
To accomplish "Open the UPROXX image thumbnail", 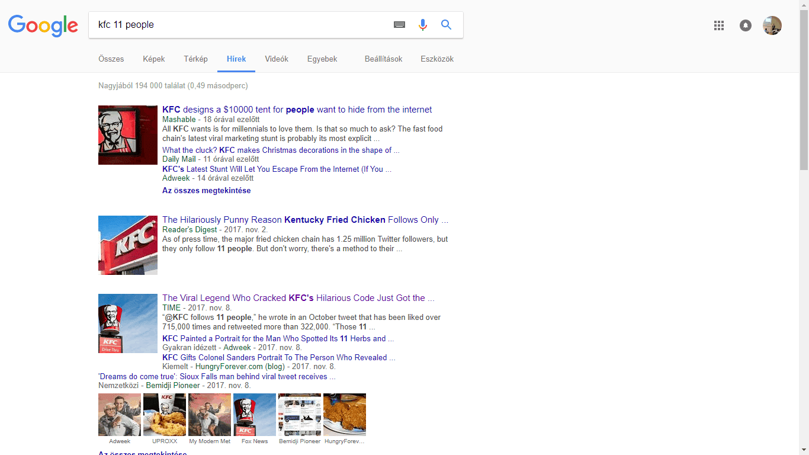I will pyautogui.click(x=165, y=415).
